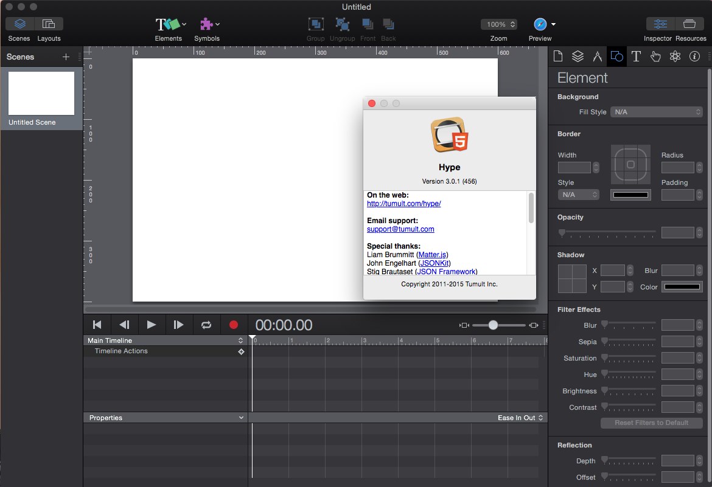This screenshot has height=487, width=712.
Task: Open Identity inspector info tab
Action: point(694,57)
